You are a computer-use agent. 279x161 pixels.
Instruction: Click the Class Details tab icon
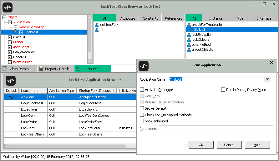pyautogui.click(x=5, y=69)
